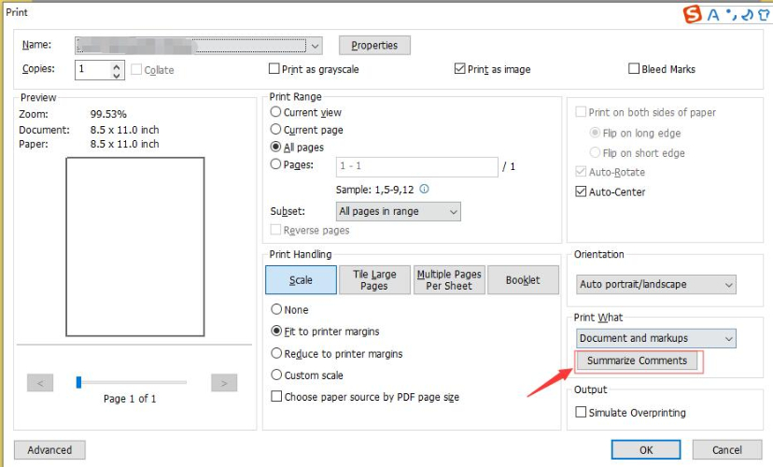Image resolution: width=773 pixels, height=467 pixels.
Task: Enable Bleed Marks checkbox
Action: (x=634, y=68)
